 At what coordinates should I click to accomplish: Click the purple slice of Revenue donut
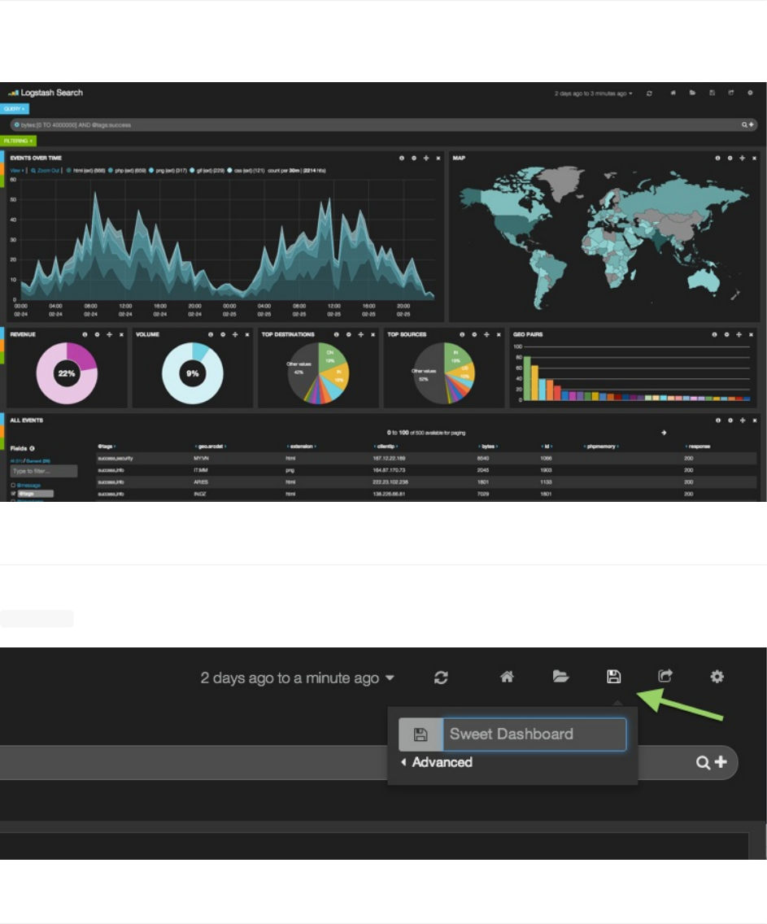(x=81, y=355)
